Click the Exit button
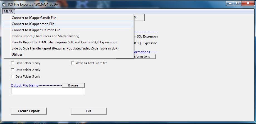 89,111
